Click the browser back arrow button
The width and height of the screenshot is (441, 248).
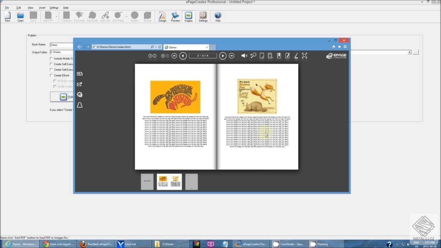(x=80, y=47)
